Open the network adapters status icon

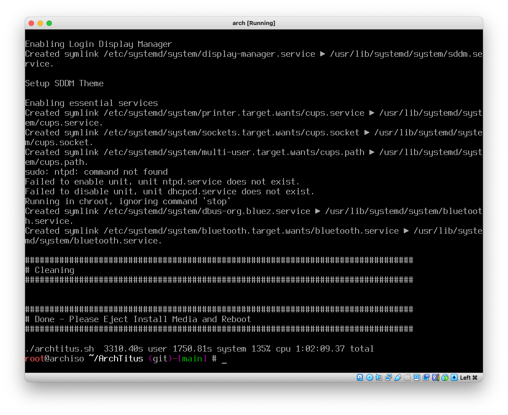pyautogui.click(x=388, y=377)
